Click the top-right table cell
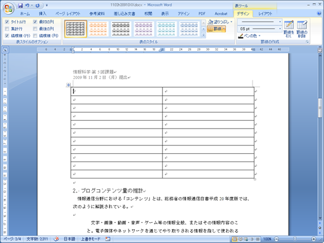324x243 pixels. click(208, 91)
